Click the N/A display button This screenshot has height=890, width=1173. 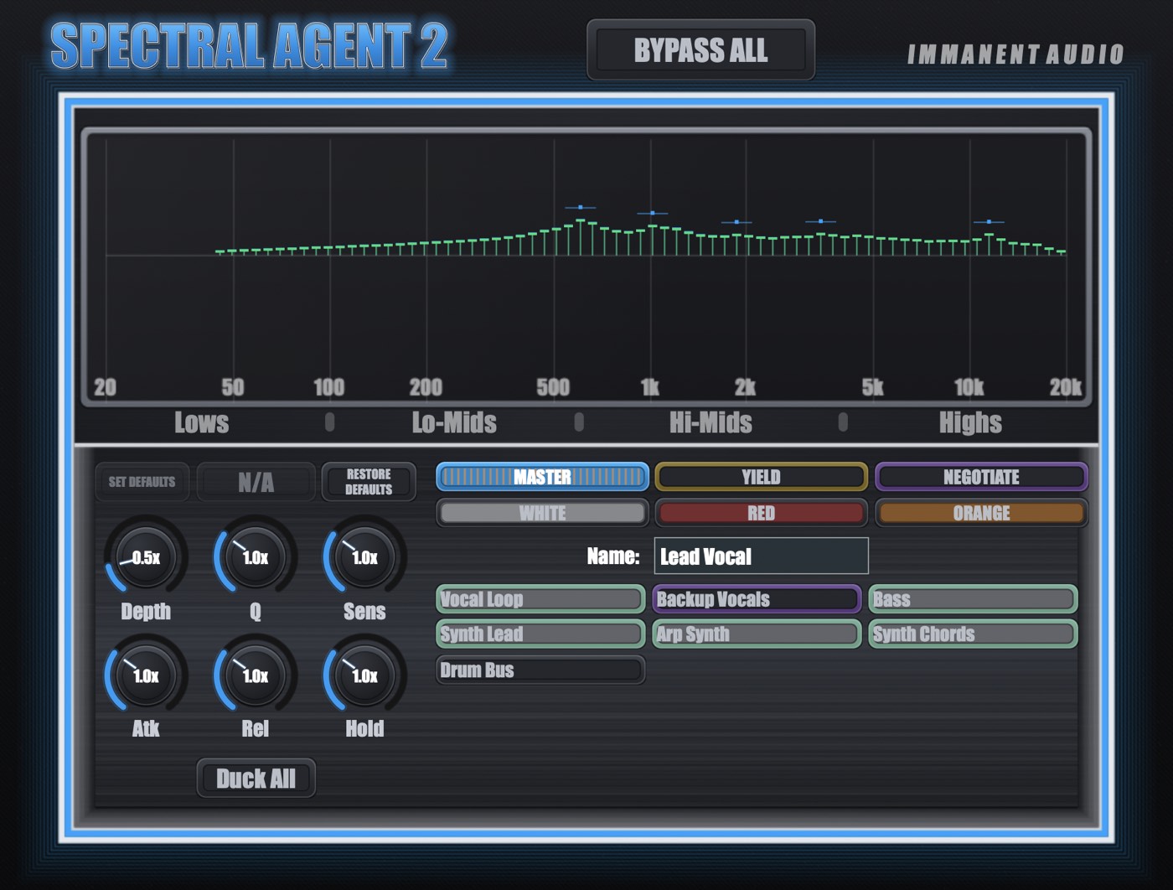click(x=256, y=482)
